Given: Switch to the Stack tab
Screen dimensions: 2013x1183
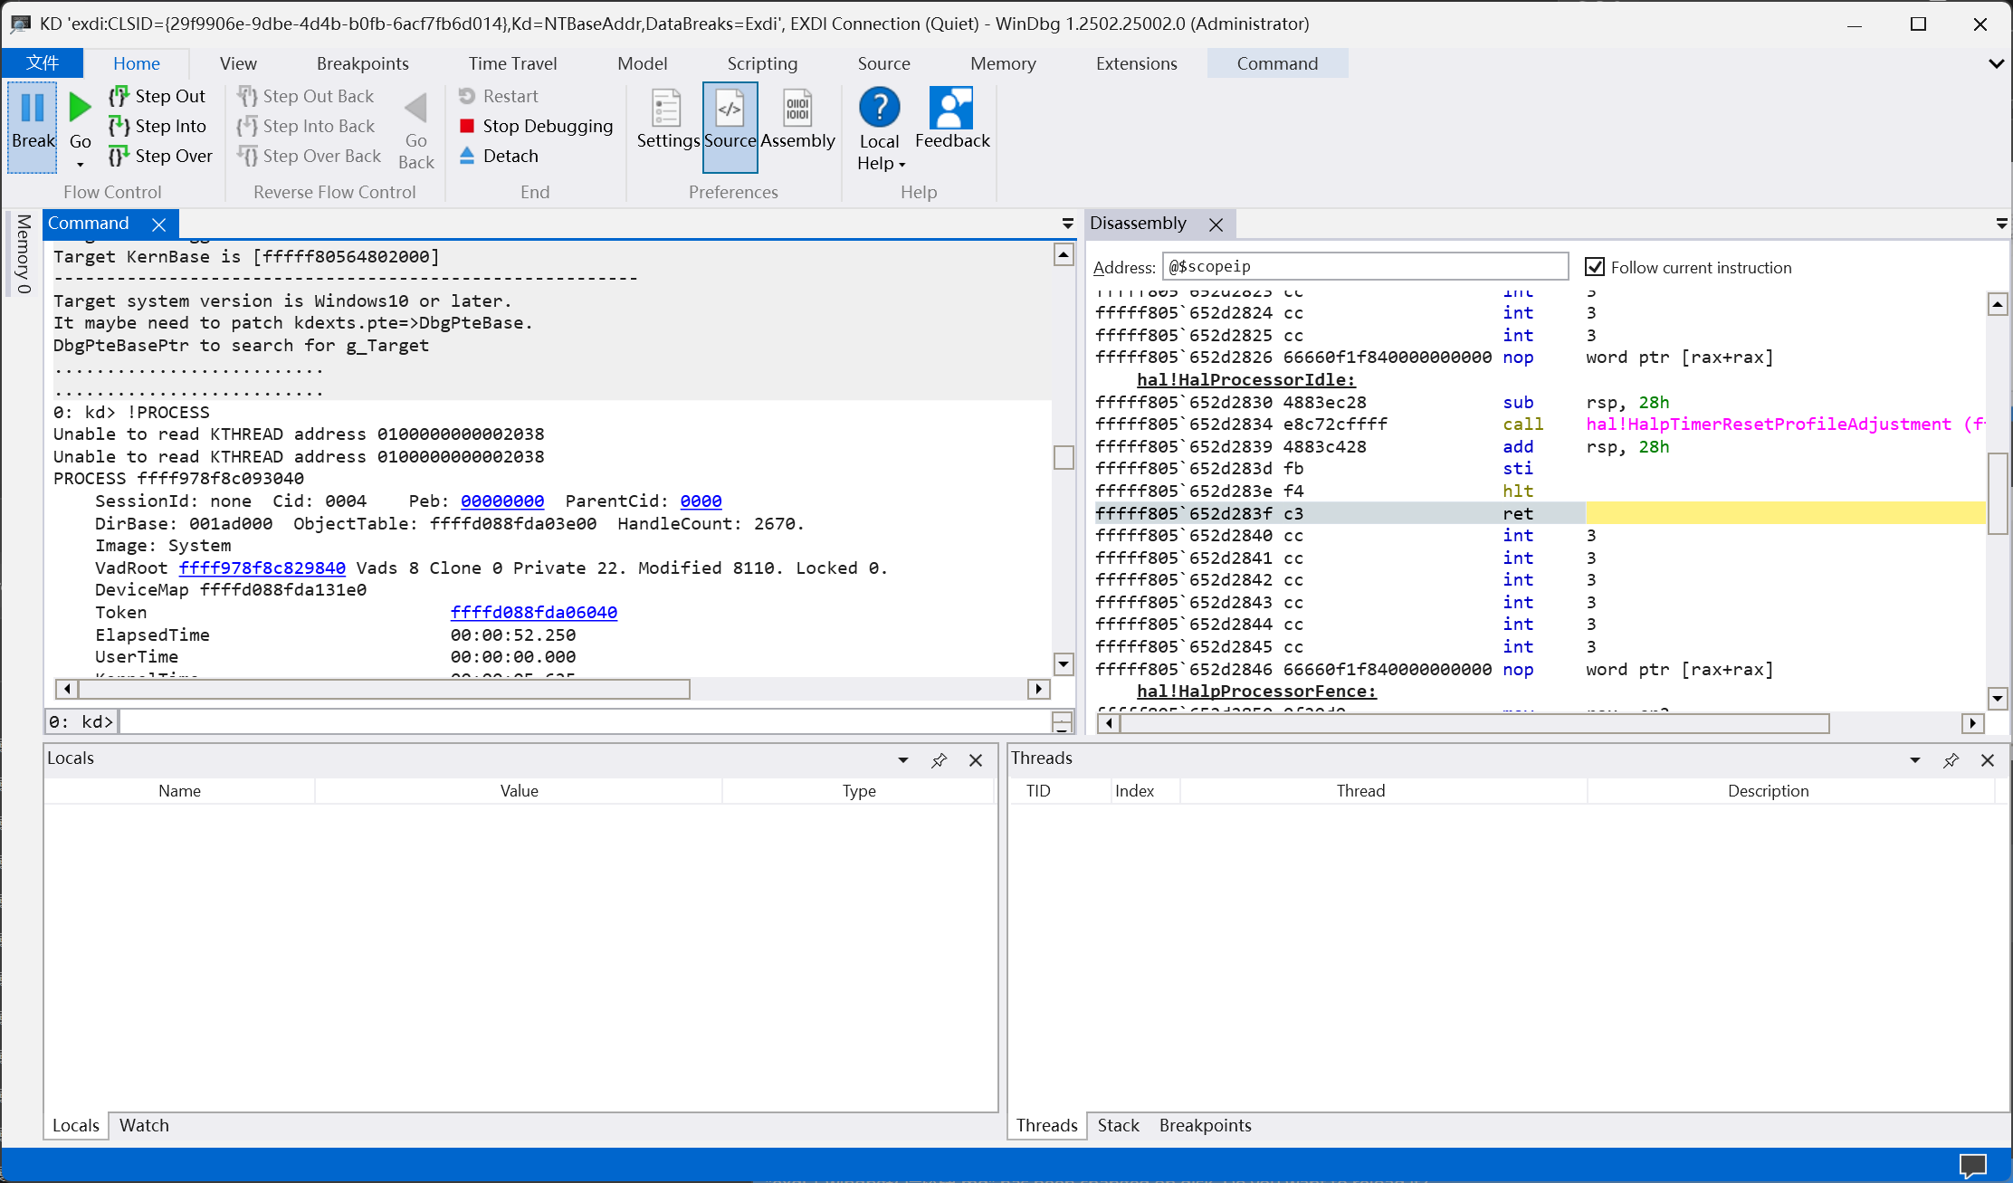Looking at the screenshot, I should tap(1118, 1125).
